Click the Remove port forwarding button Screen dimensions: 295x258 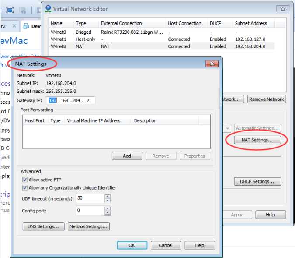coord(161,156)
